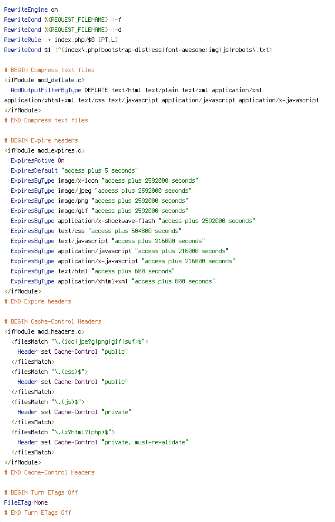Click the ExpiresByType image/x-icon line
335x522 pixels.
click(x=104, y=181)
